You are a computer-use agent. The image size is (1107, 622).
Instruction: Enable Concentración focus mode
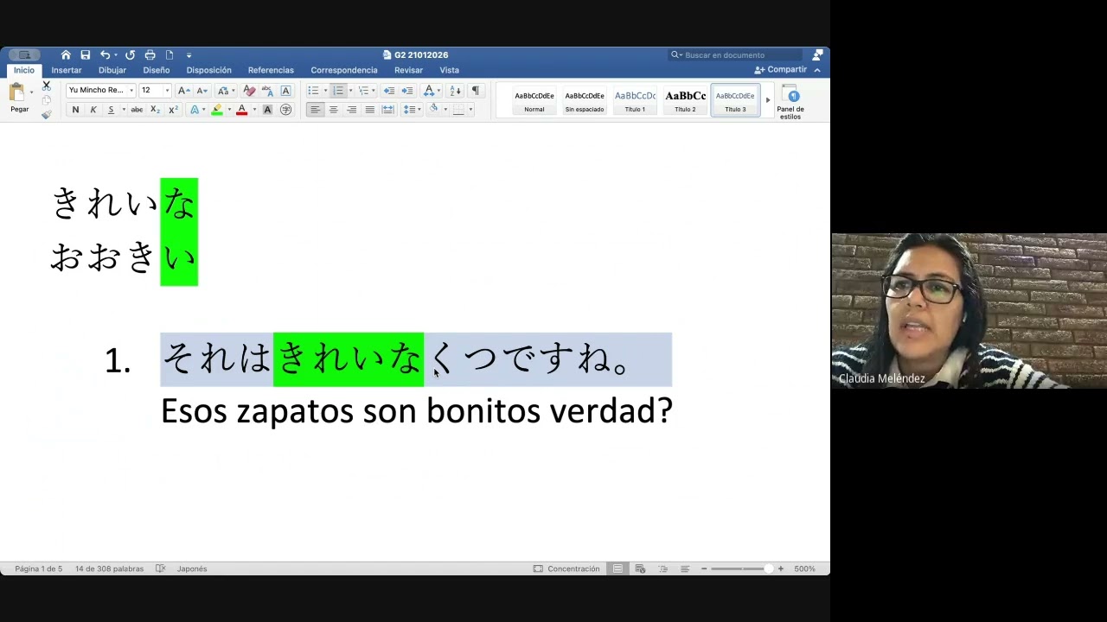[566, 568]
